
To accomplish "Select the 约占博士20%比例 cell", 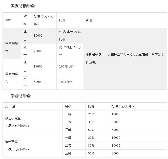I will (70, 36).
